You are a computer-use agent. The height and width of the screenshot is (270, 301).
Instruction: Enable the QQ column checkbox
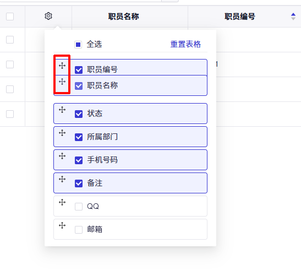(79, 207)
